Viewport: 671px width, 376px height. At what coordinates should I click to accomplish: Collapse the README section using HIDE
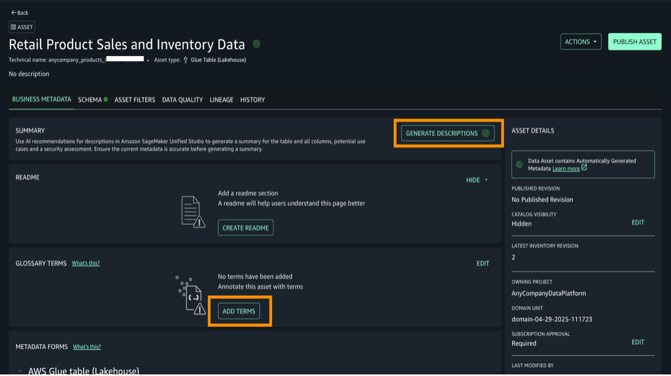[477, 180]
